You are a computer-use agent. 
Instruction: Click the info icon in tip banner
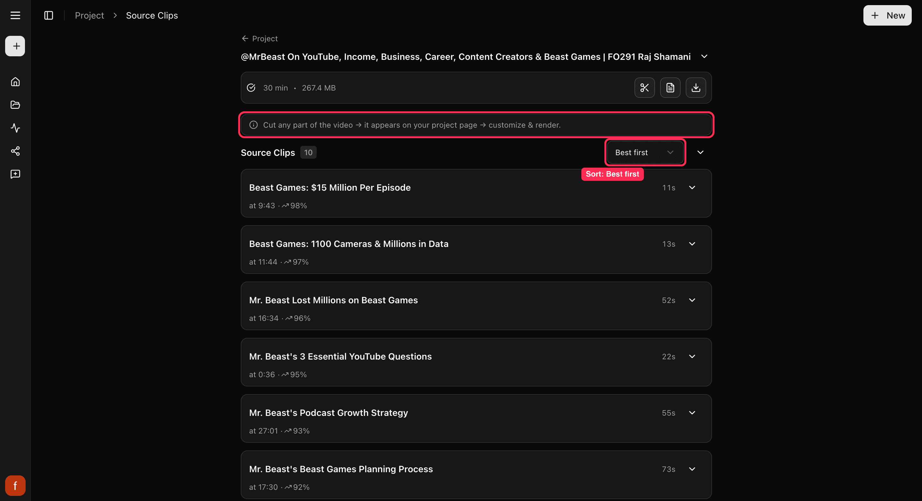coord(254,125)
